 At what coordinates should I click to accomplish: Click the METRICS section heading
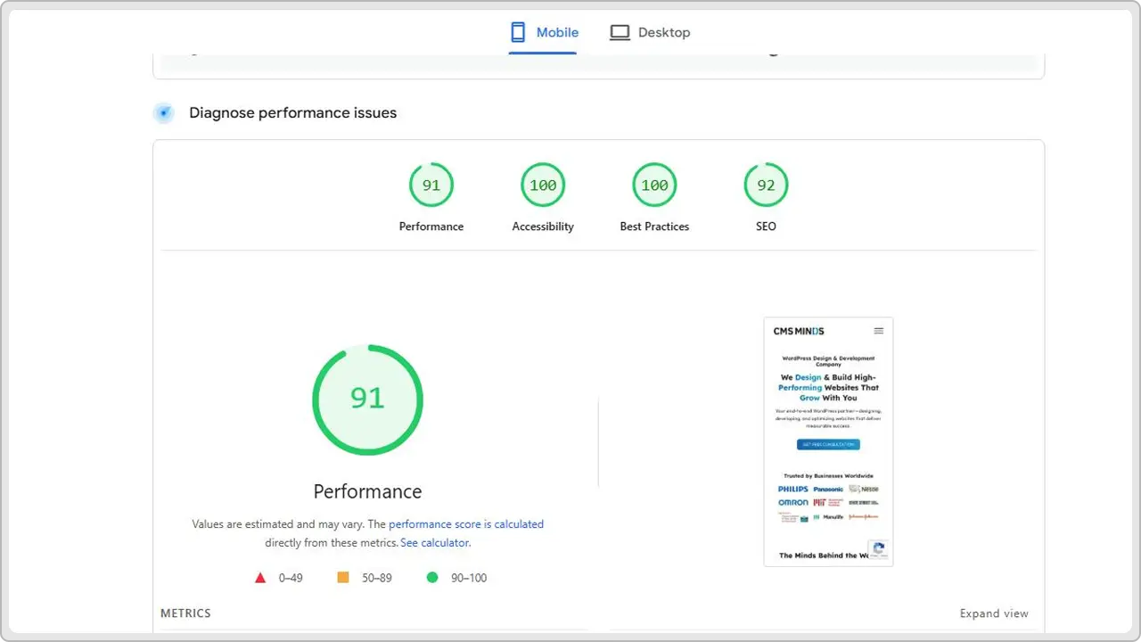(185, 613)
